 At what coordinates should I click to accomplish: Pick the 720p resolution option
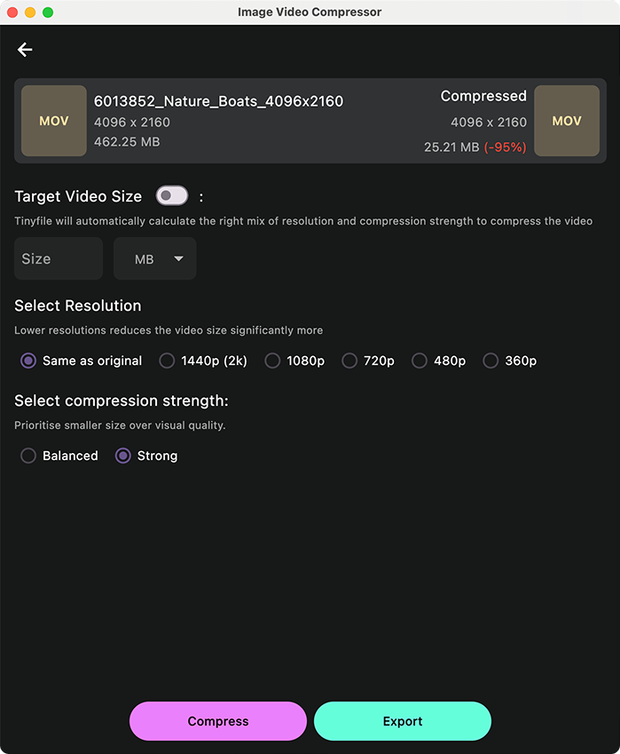349,361
